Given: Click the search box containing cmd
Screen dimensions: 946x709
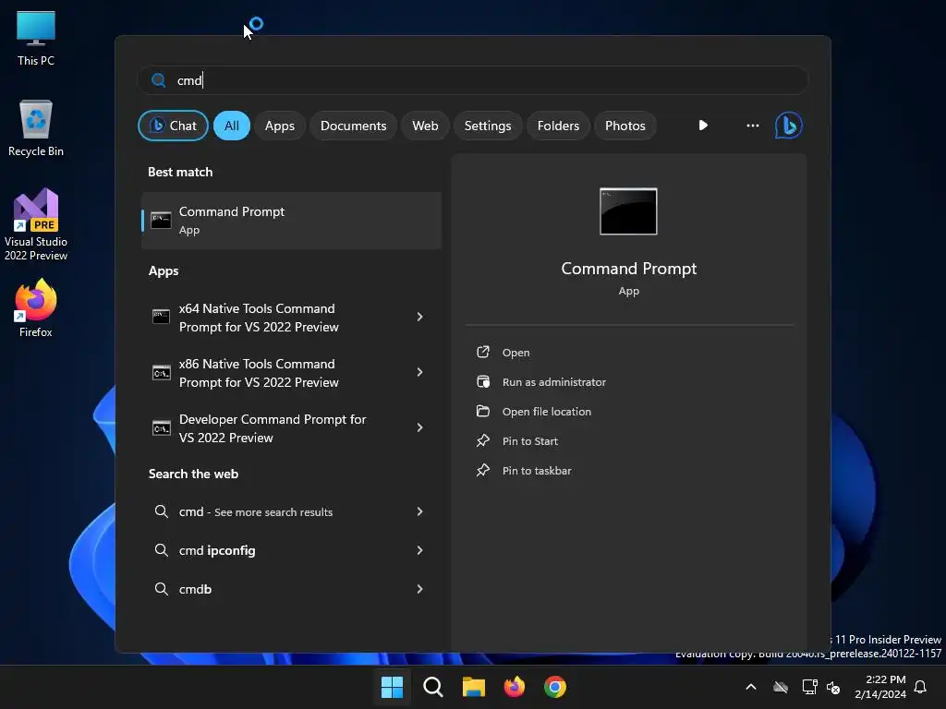Looking at the screenshot, I should pyautogui.click(x=472, y=80).
